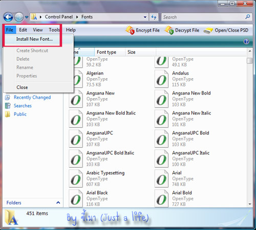Open the Public folder link
The height and width of the screenshot is (230, 256).
coord(20,114)
